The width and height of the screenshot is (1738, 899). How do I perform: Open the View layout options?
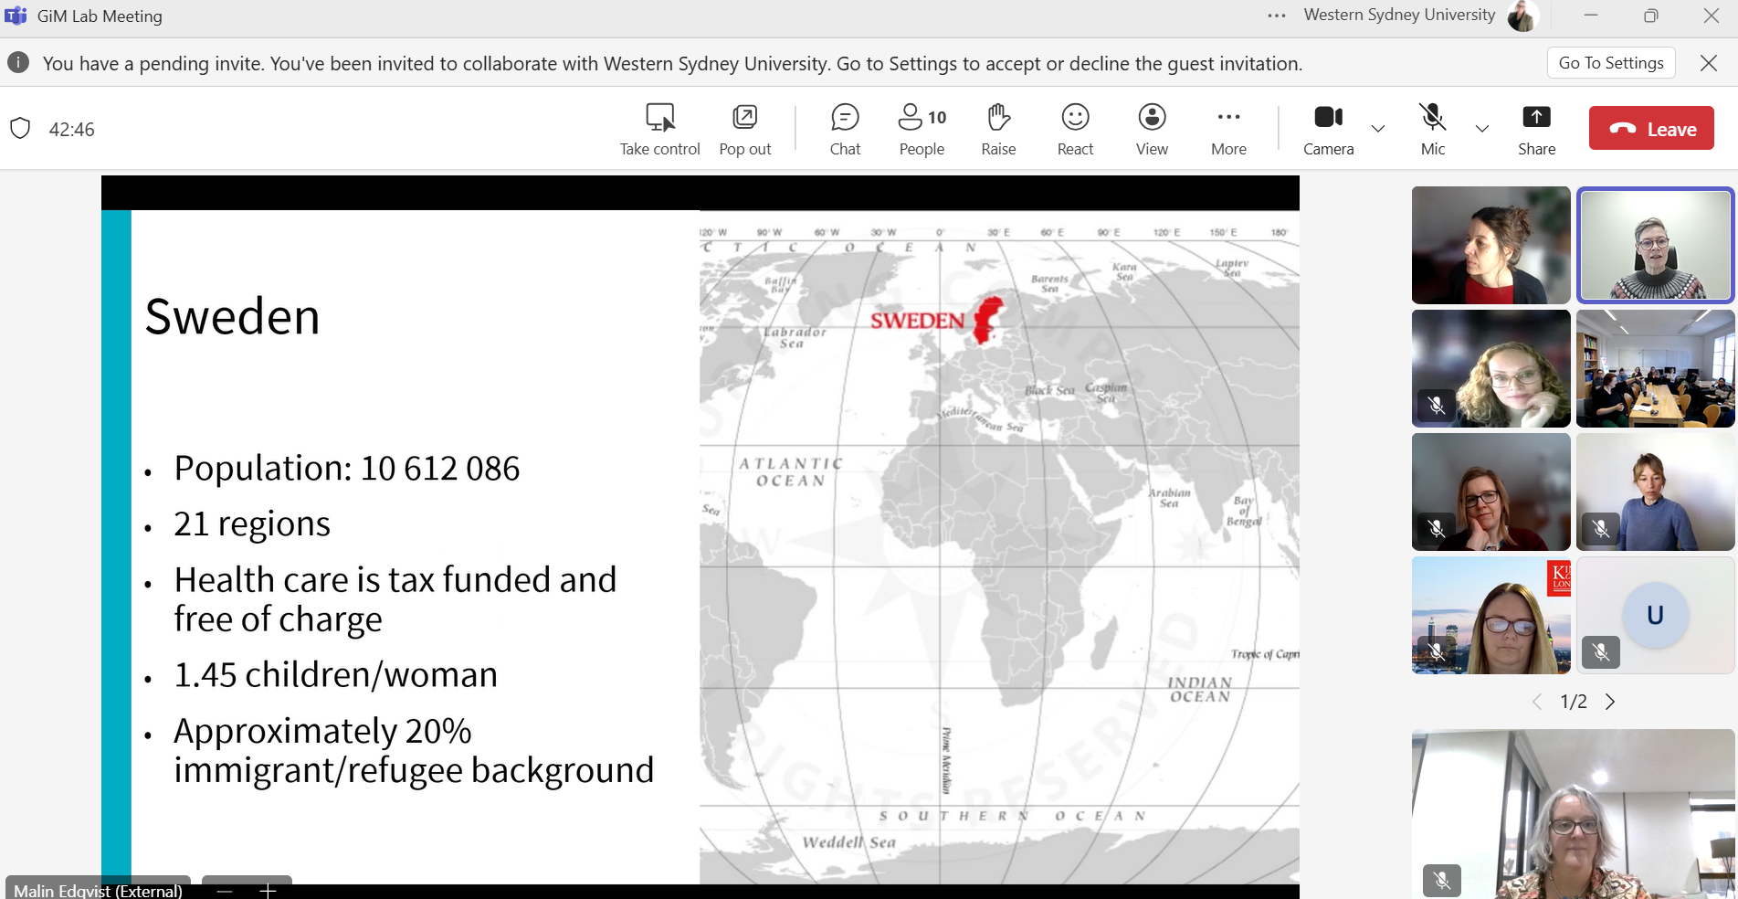click(1152, 129)
